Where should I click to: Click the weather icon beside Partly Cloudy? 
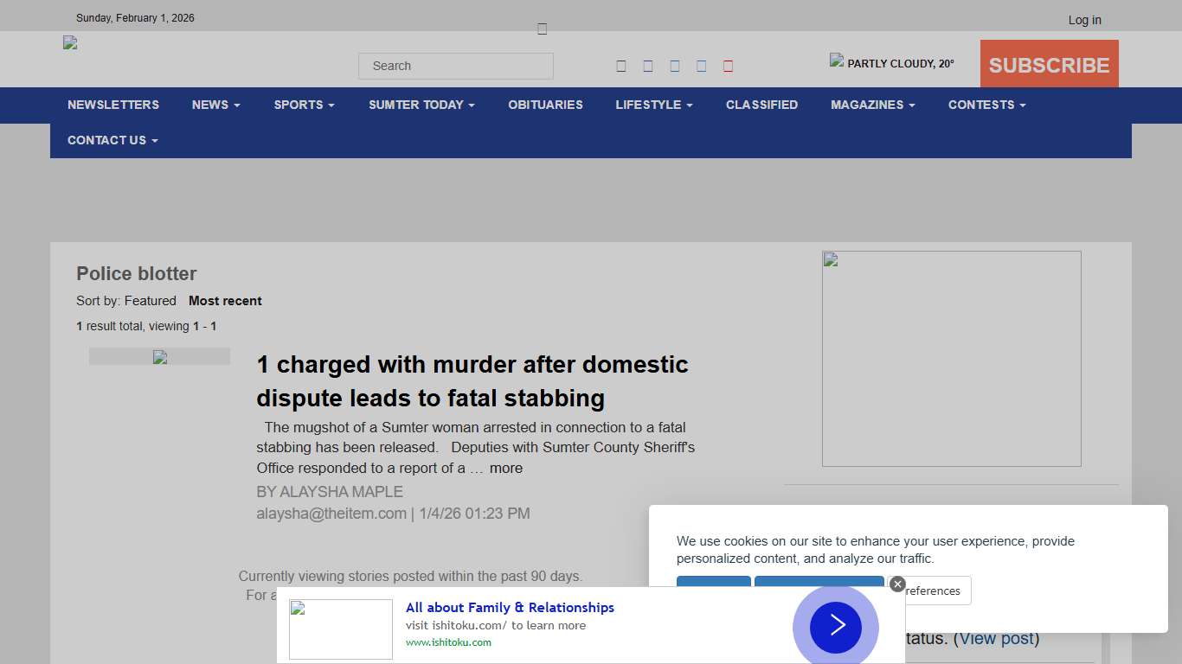836,61
